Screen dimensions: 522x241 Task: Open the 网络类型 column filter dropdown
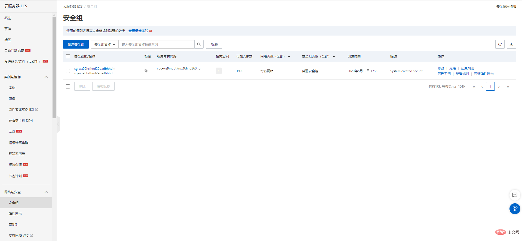pos(289,56)
